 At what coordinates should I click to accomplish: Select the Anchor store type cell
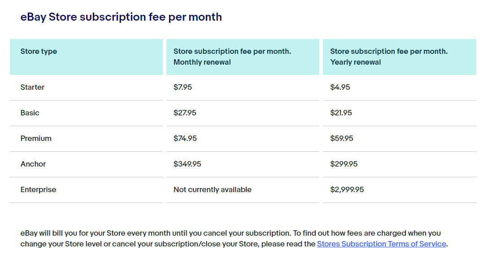pyautogui.click(x=86, y=164)
